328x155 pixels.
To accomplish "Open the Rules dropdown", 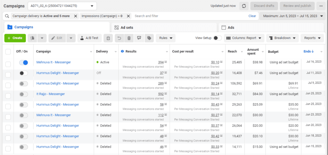I will click(x=166, y=38).
